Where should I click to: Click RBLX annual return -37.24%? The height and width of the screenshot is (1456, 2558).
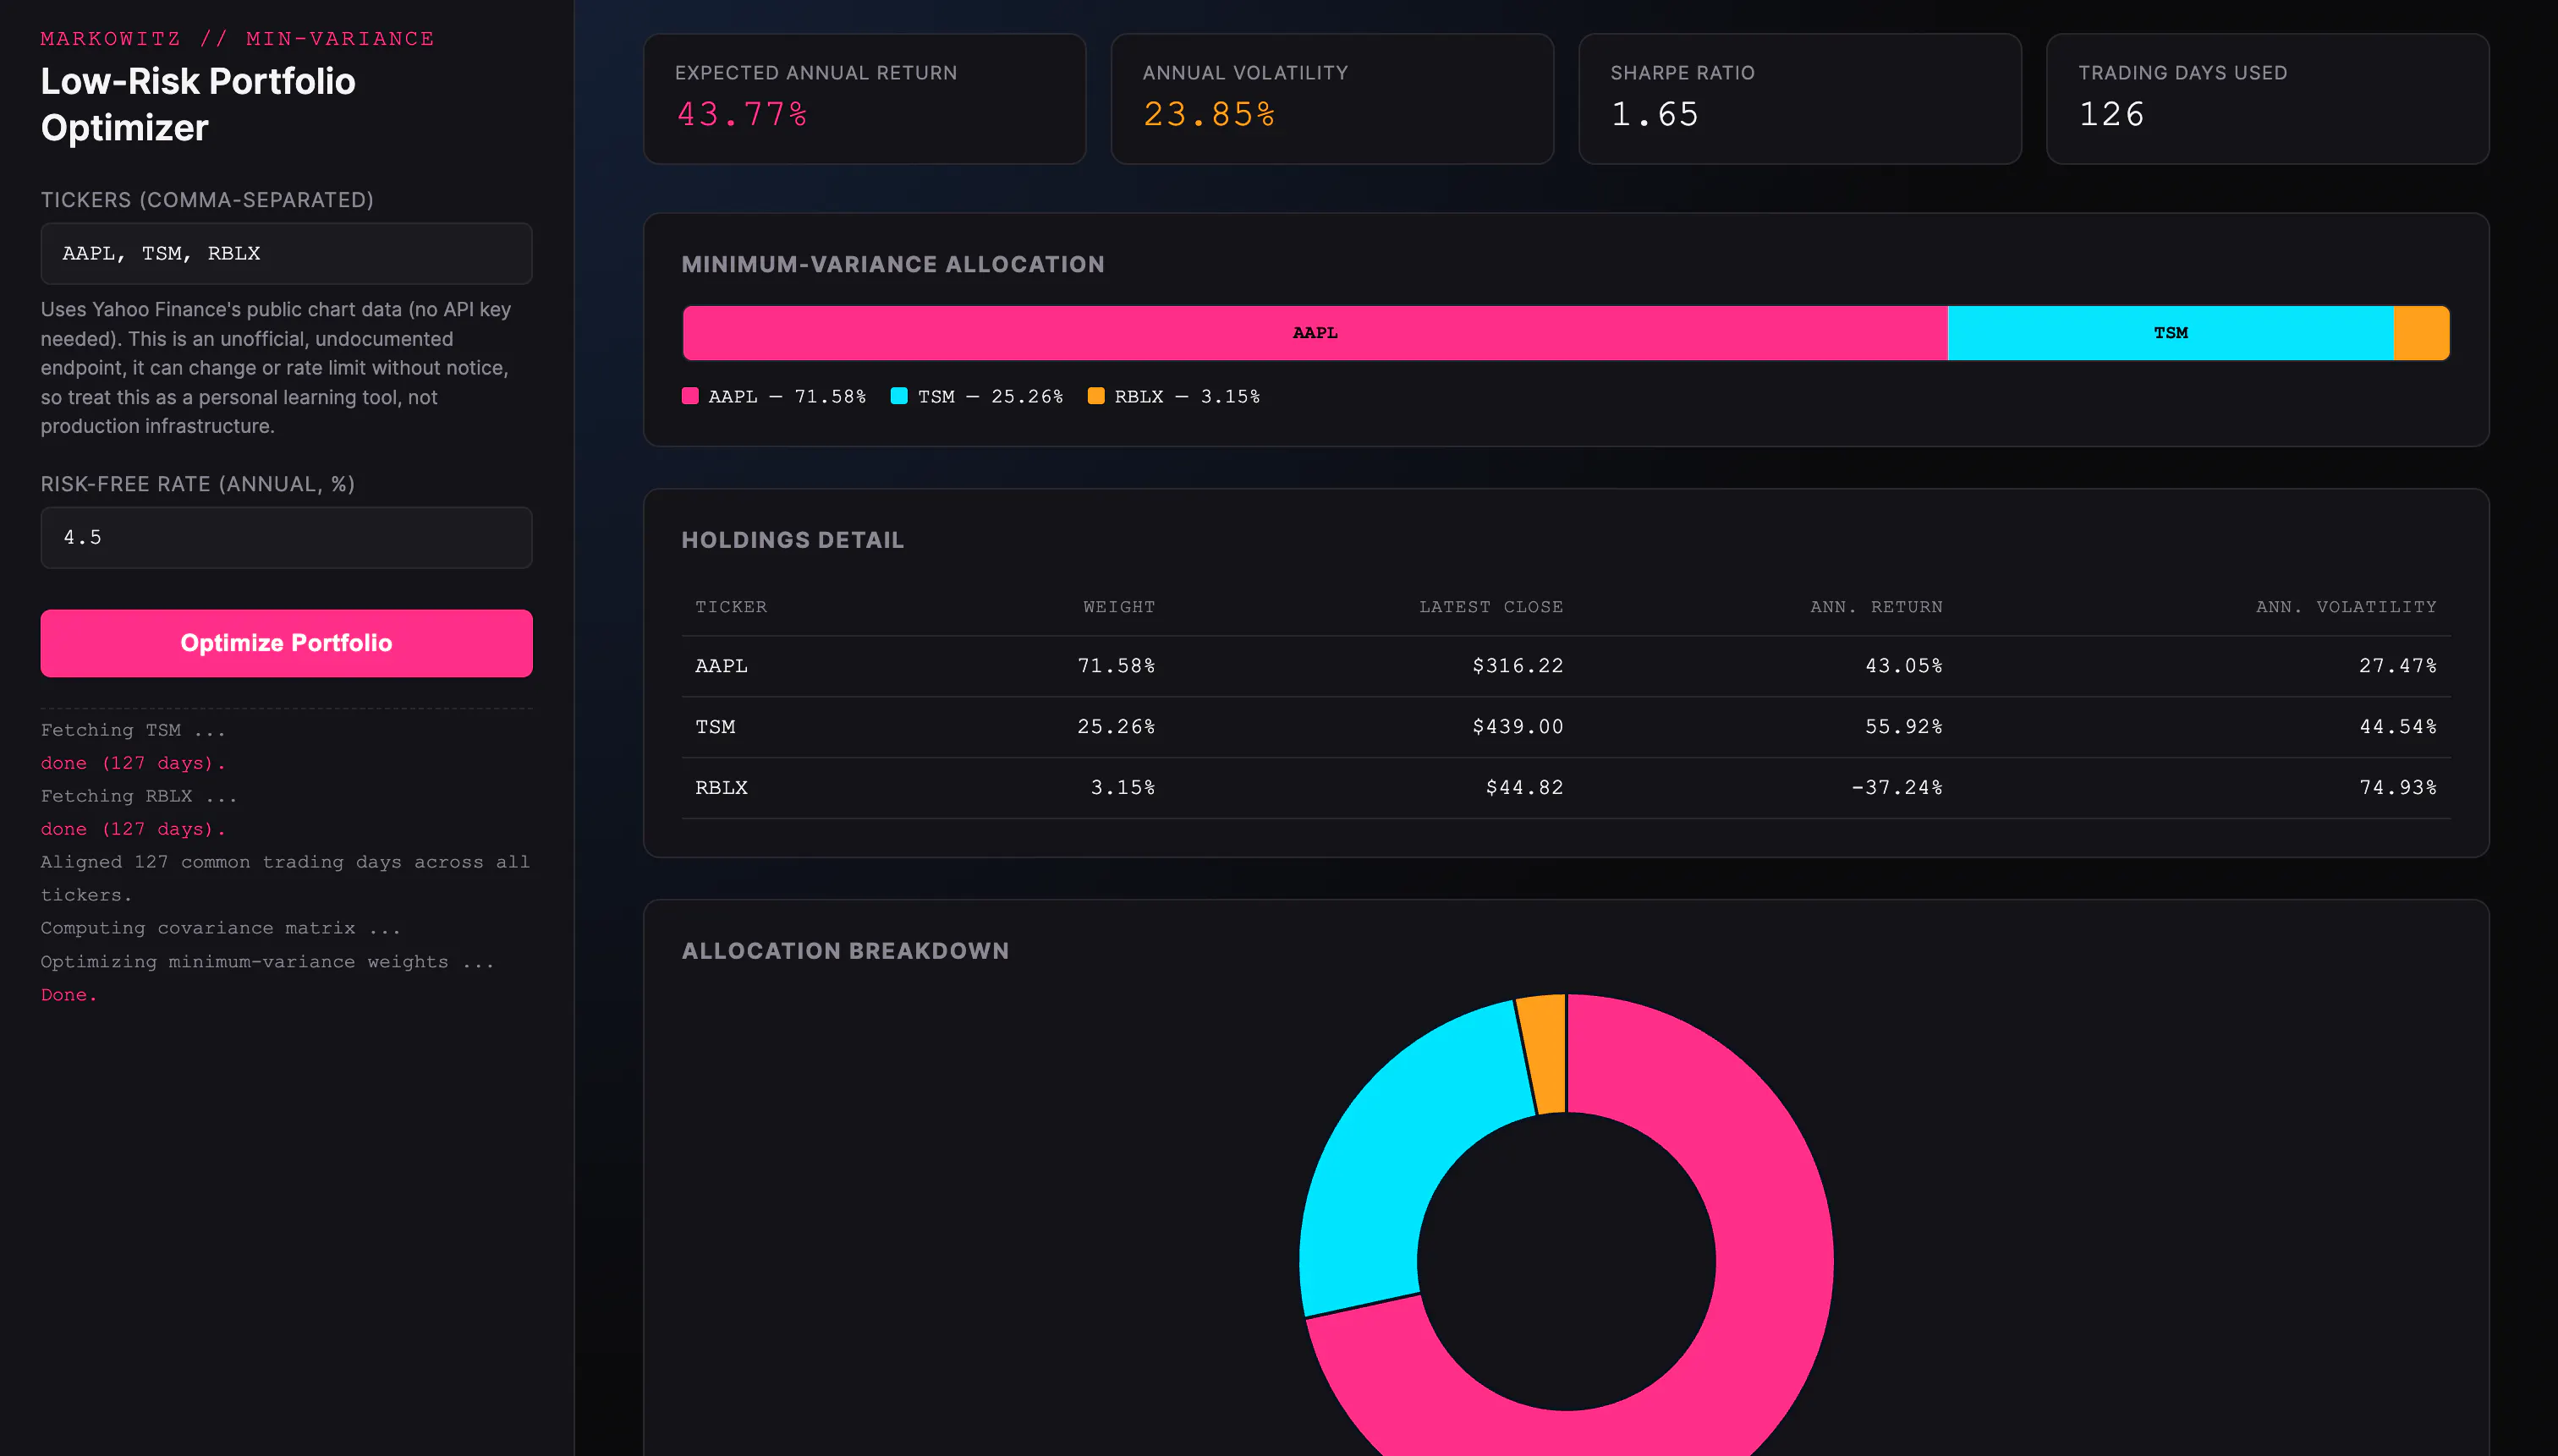pyautogui.click(x=1897, y=788)
